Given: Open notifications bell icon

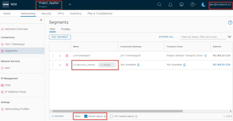Looking at the screenshot, I should pyautogui.click(x=170, y=4).
